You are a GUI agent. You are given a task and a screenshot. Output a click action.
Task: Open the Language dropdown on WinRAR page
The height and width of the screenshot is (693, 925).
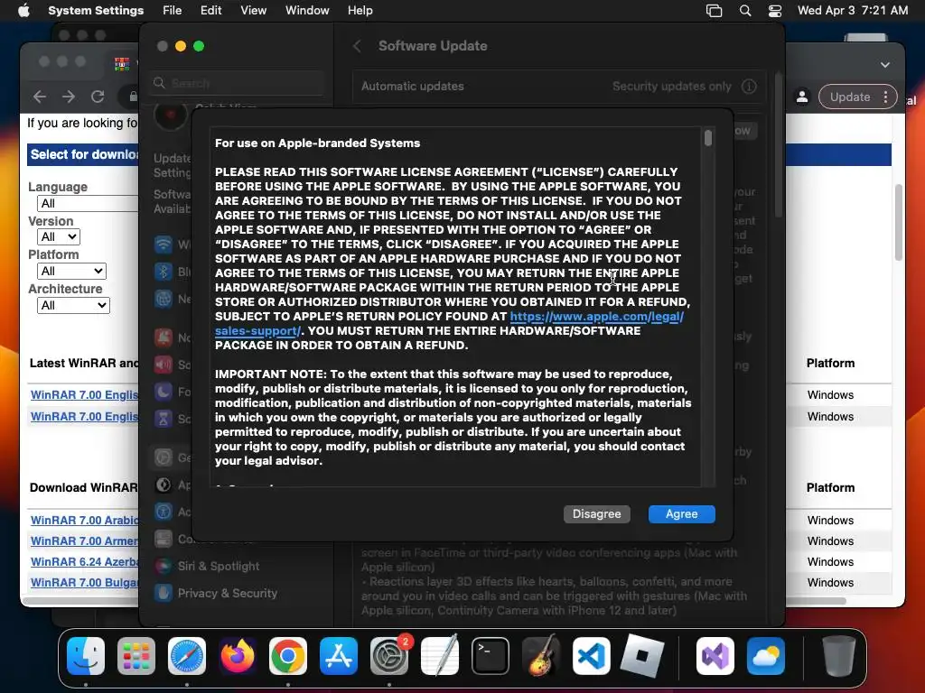[88, 203]
